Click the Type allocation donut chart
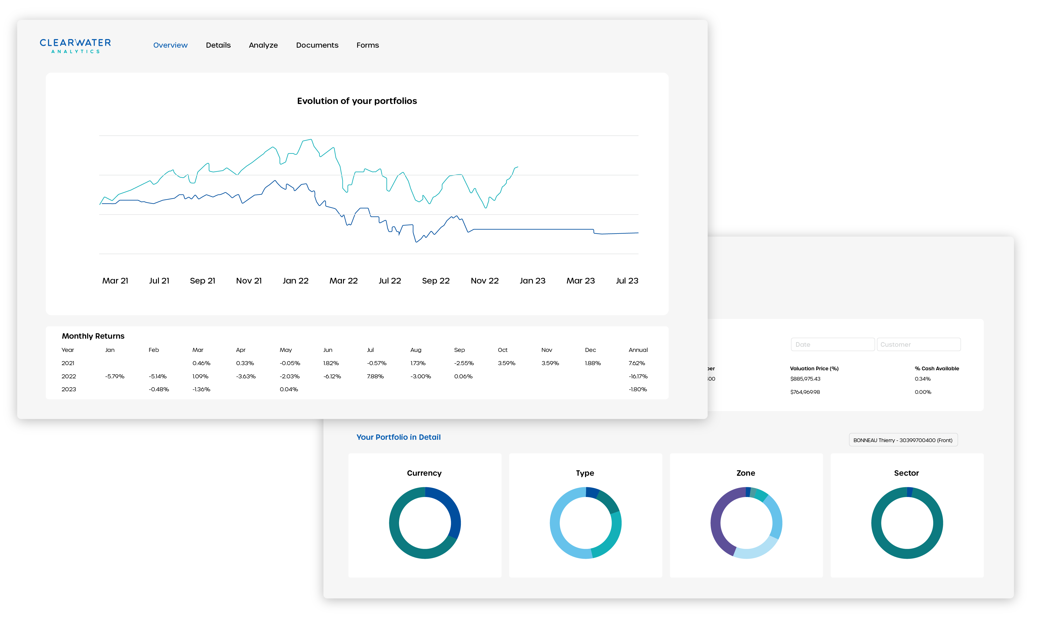 (585, 523)
